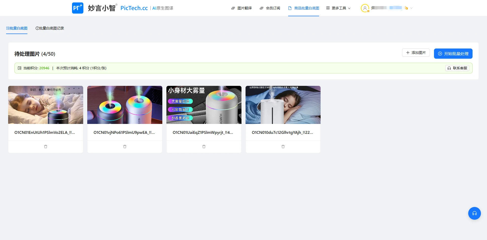Click the clock icon on 批量白底图记录 tab

point(37,28)
